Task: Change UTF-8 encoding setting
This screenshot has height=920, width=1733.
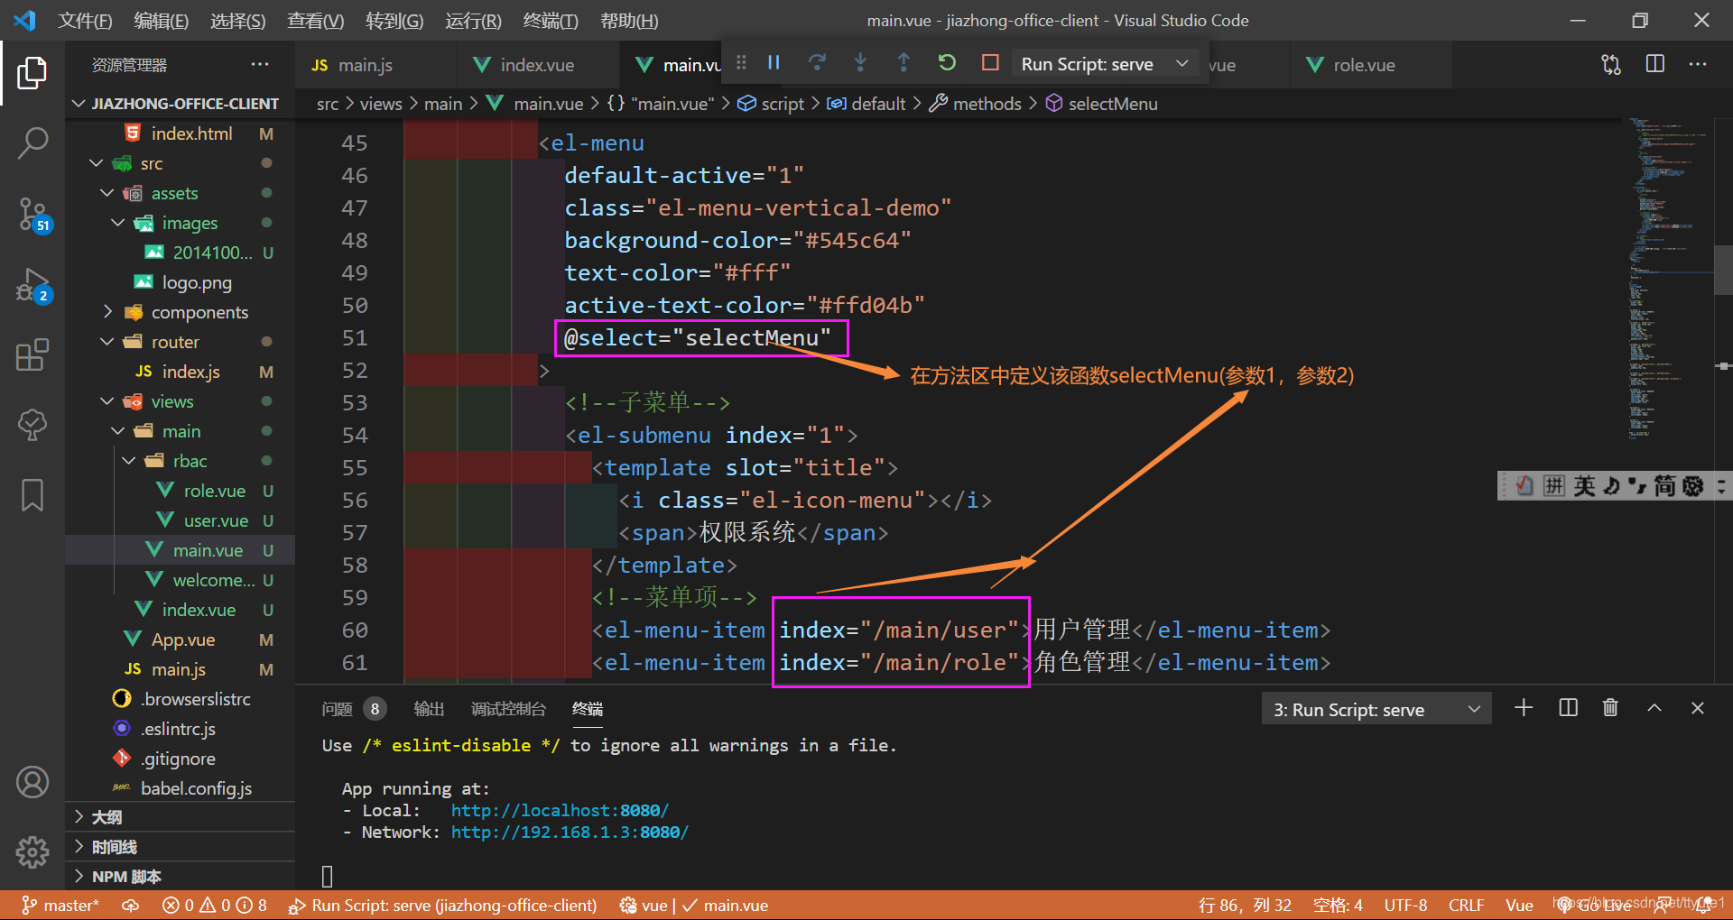Action: (1405, 905)
